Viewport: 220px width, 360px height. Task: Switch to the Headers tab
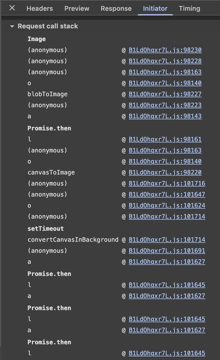39,9
